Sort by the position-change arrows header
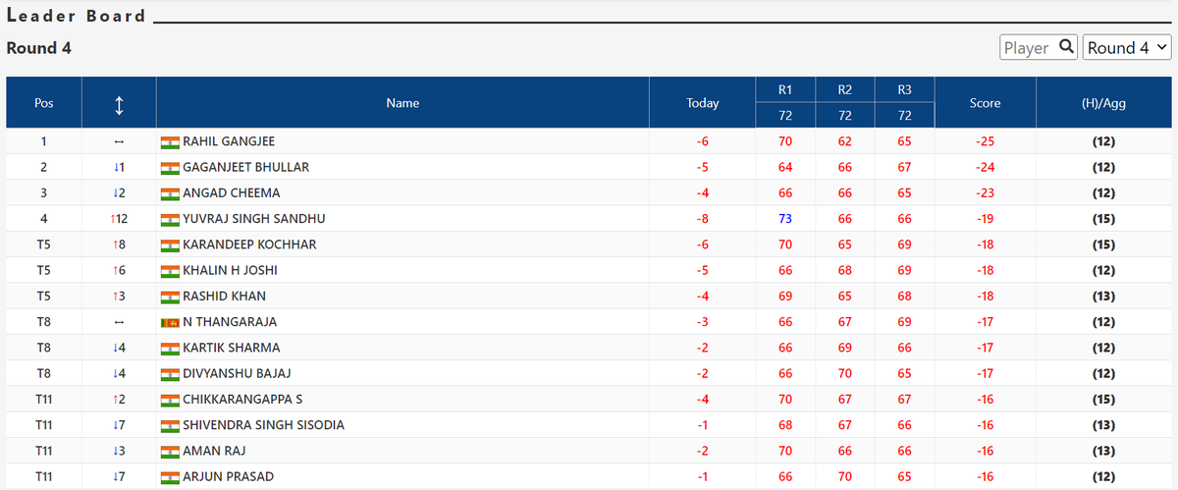The height and width of the screenshot is (490, 1178). pyautogui.click(x=119, y=103)
